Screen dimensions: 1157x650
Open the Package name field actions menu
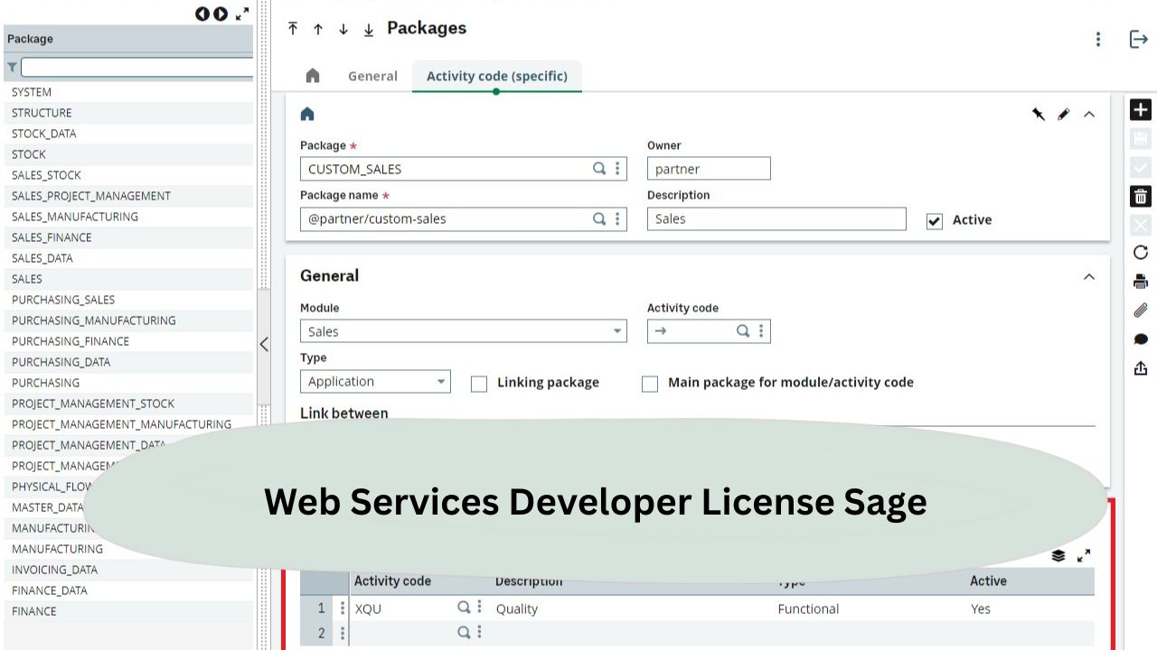click(x=618, y=218)
